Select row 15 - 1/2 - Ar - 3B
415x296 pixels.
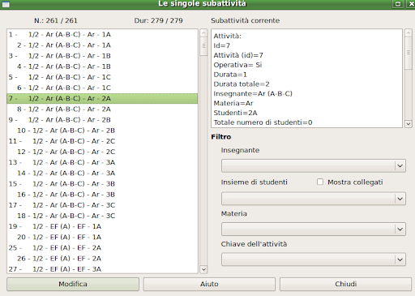click(102, 184)
